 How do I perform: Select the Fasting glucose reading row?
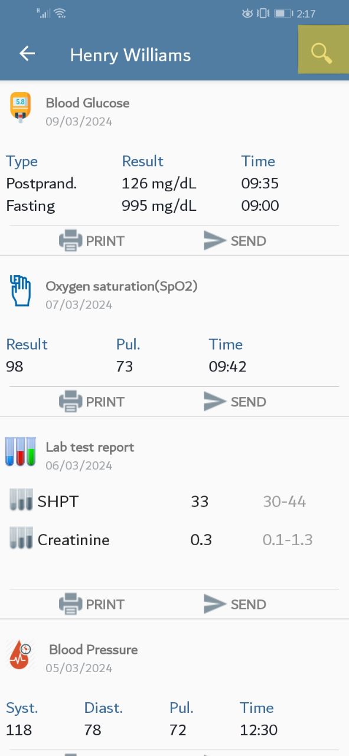click(174, 206)
